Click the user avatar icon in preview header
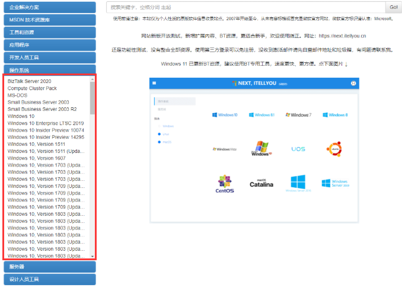Screen dimensions: 402x294 click(353, 84)
